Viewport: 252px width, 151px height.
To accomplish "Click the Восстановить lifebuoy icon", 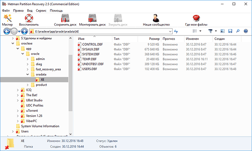I will pyautogui.click(x=29, y=18).
